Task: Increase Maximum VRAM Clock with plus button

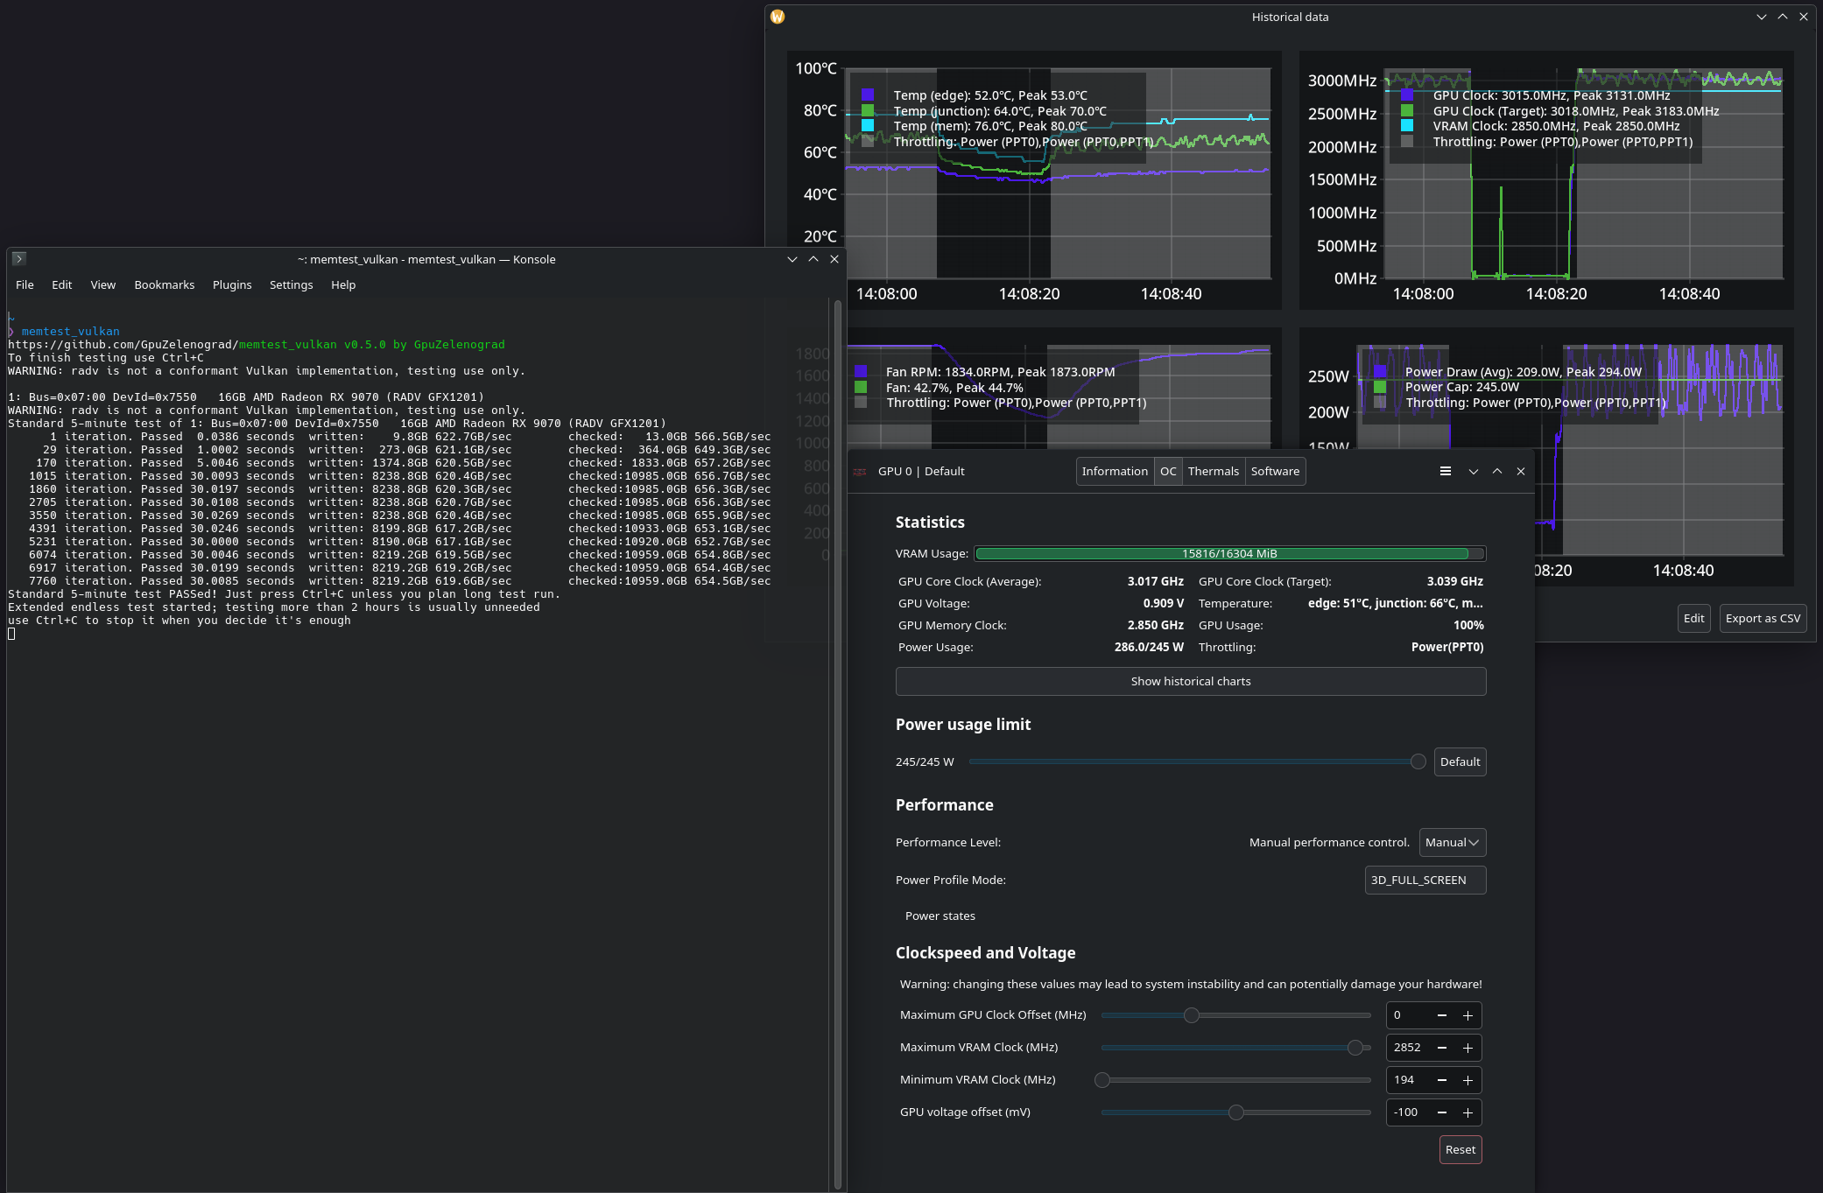Action: pyautogui.click(x=1468, y=1048)
